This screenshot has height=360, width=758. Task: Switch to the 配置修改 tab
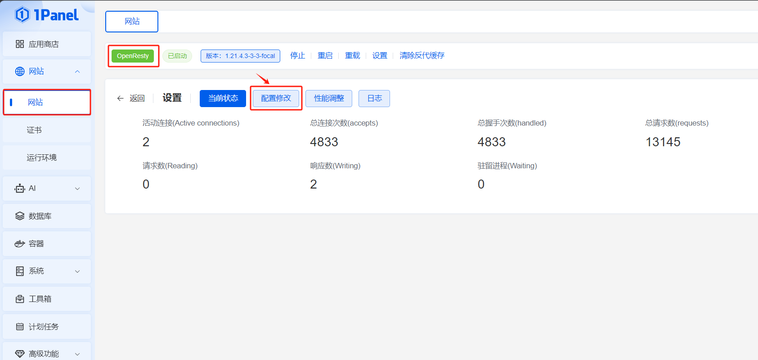point(276,99)
